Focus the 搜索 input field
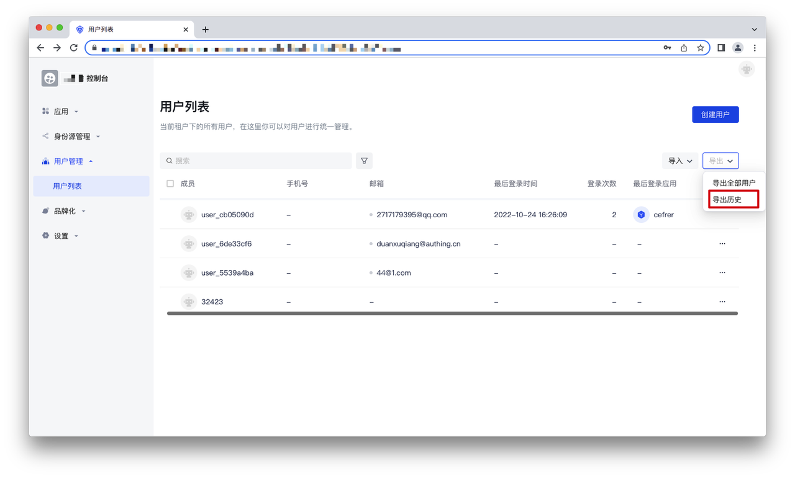This screenshot has width=795, height=478. tap(256, 161)
